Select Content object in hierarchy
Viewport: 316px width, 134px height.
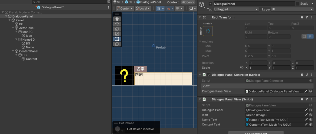[31, 59]
